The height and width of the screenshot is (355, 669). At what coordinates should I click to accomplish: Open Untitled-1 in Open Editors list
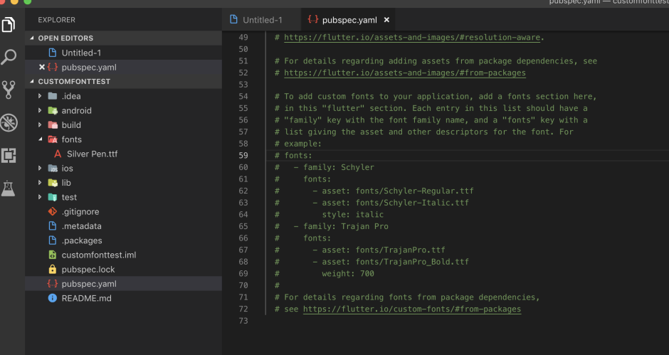point(124,53)
